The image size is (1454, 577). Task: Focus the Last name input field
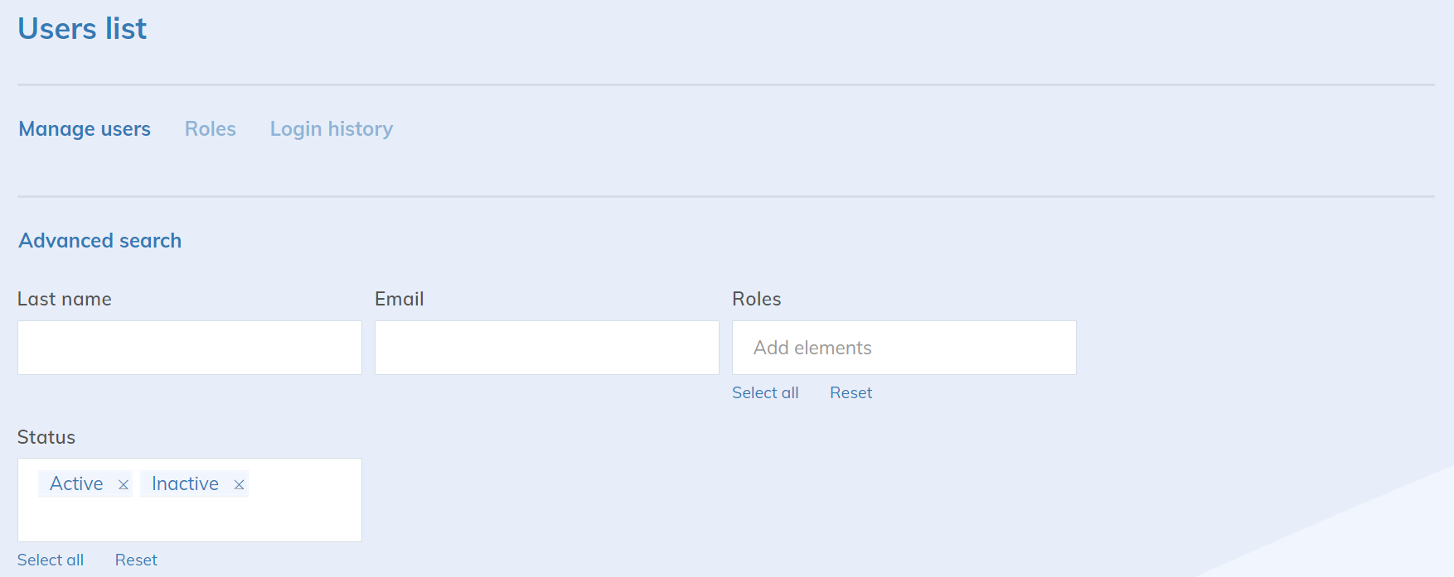(x=190, y=348)
